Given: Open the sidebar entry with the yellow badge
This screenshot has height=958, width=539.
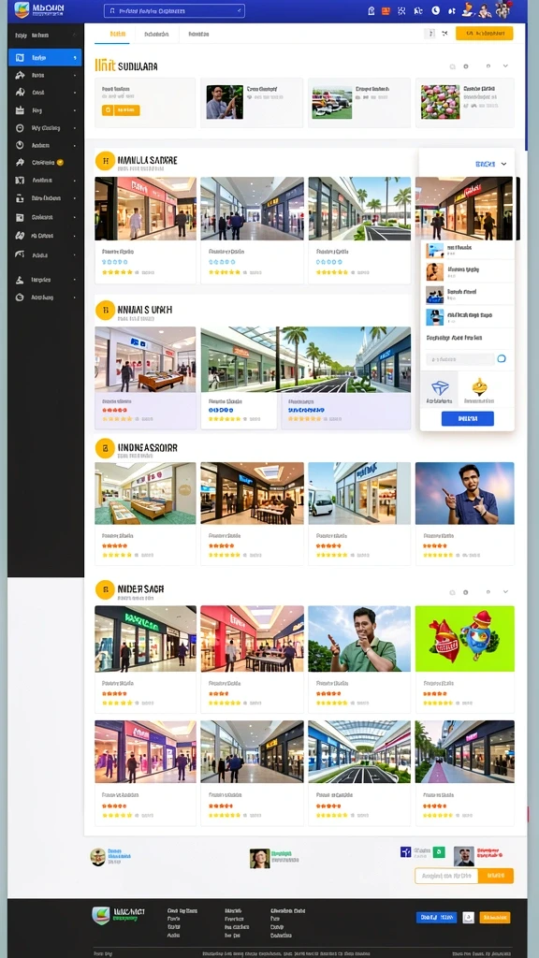Looking at the screenshot, I should point(45,163).
